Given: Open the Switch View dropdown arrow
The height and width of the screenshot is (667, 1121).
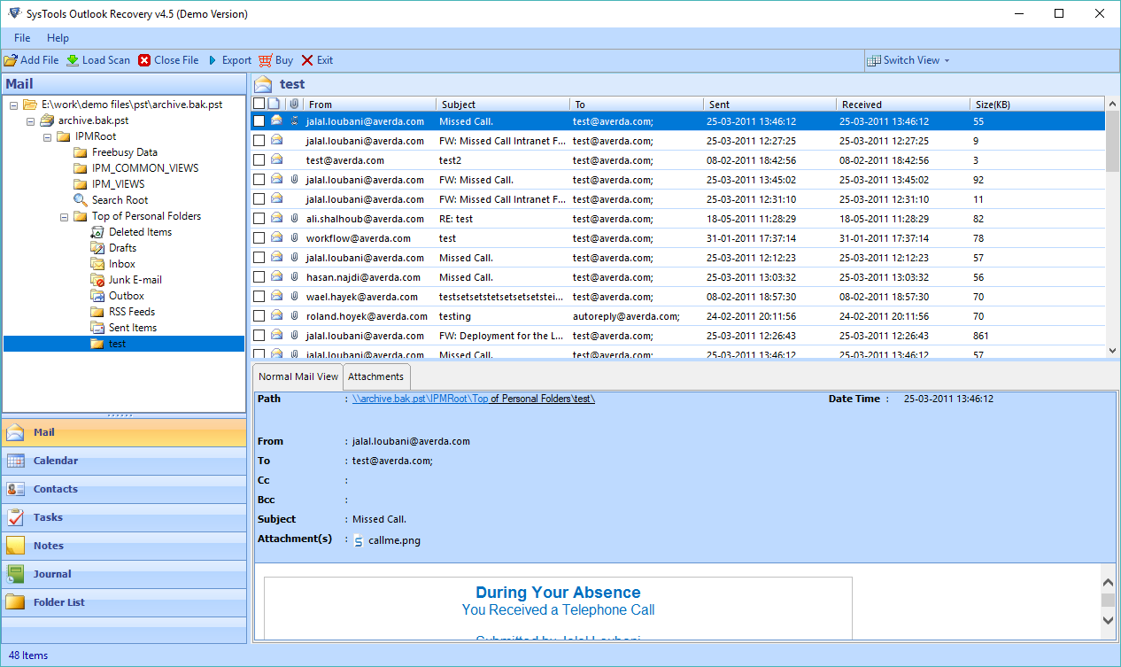Looking at the screenshot, I should pos(947,60).
